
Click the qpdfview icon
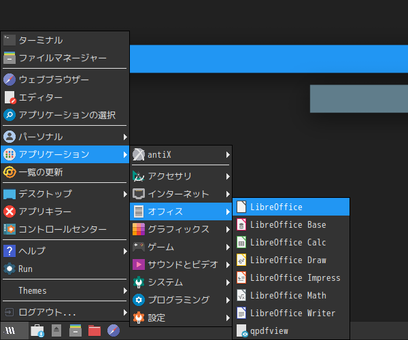click(x=242, y=330)
